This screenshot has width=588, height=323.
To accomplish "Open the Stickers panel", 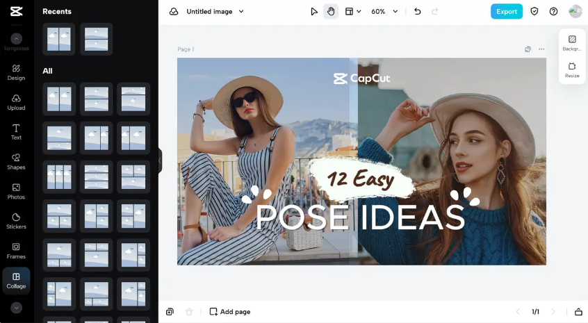I will [16, 221].
